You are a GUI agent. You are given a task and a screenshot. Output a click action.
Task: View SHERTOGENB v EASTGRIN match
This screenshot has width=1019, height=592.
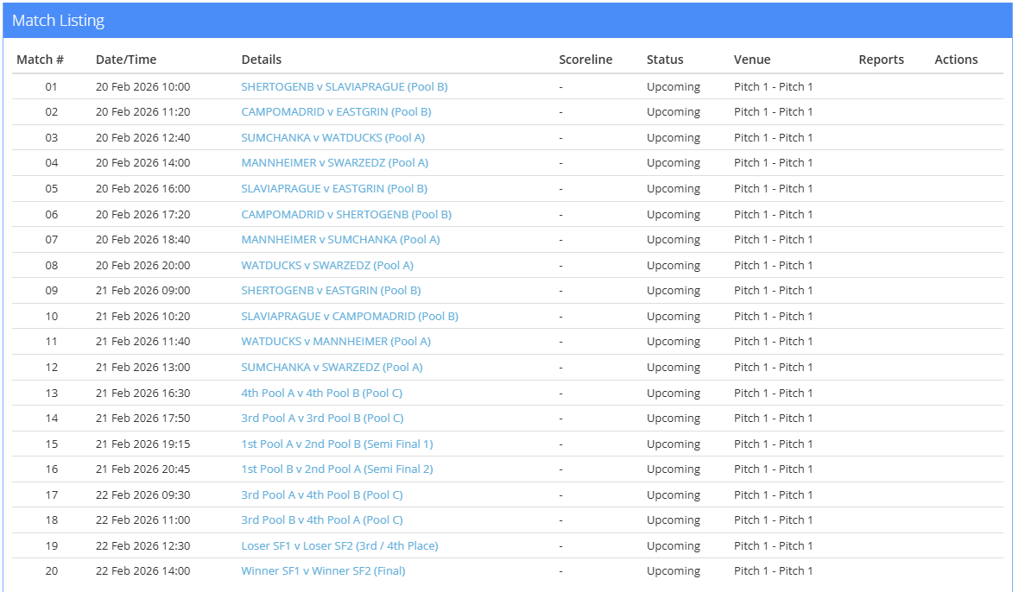click(331, 290)
